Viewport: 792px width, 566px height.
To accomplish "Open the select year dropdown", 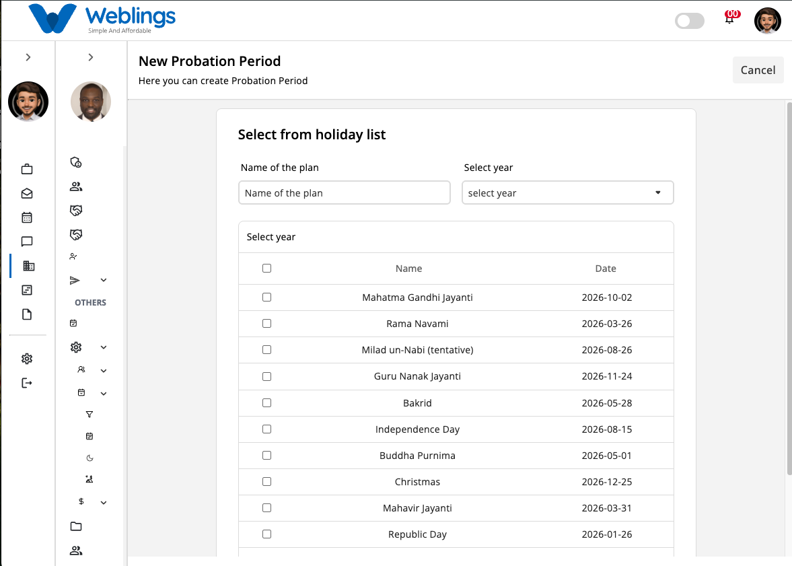I will (568, 192).
